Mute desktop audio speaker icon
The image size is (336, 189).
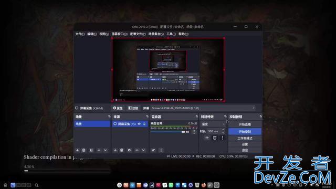pos(188,132)
